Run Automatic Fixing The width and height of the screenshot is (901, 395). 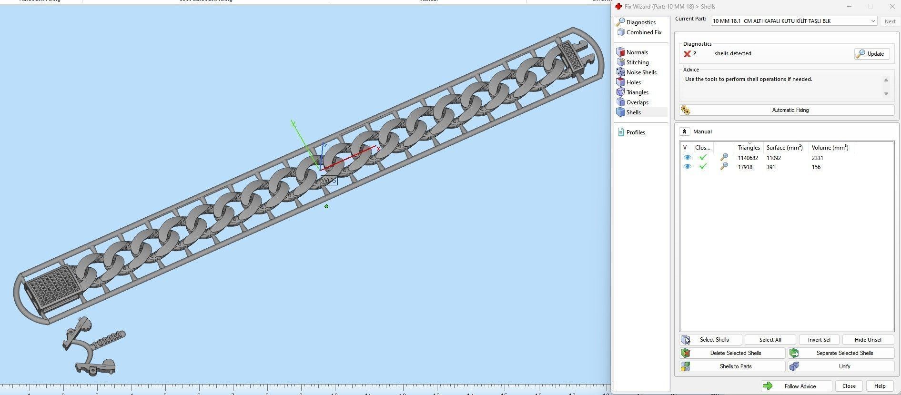[x=787, y=110]
